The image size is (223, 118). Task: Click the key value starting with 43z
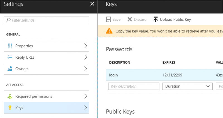tap(219, 75)
